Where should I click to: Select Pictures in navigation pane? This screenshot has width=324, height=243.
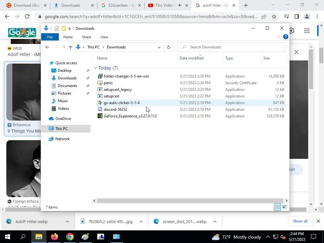coord(65,93)
